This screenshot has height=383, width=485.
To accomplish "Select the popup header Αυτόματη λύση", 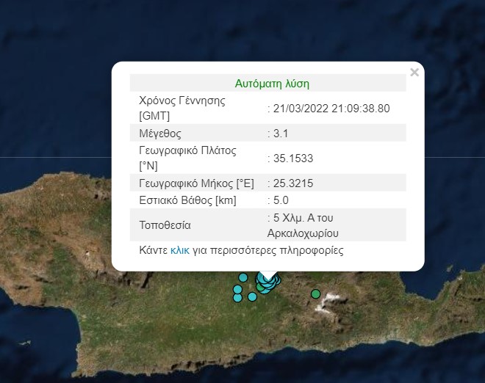I will coord(272,84).
